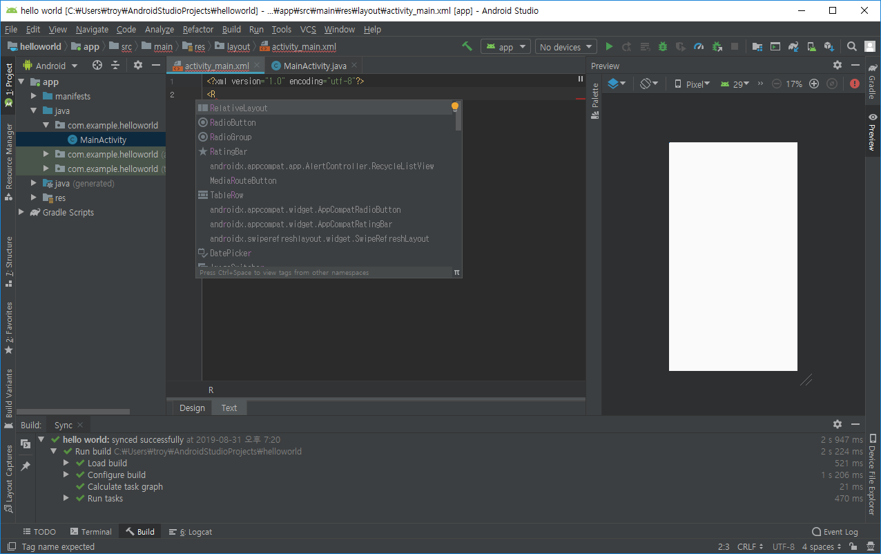The height and width of the screenshot is (554, 881).
Task: Click the UTF-8 encoding in status bar
Action: [x=784, y=546]
